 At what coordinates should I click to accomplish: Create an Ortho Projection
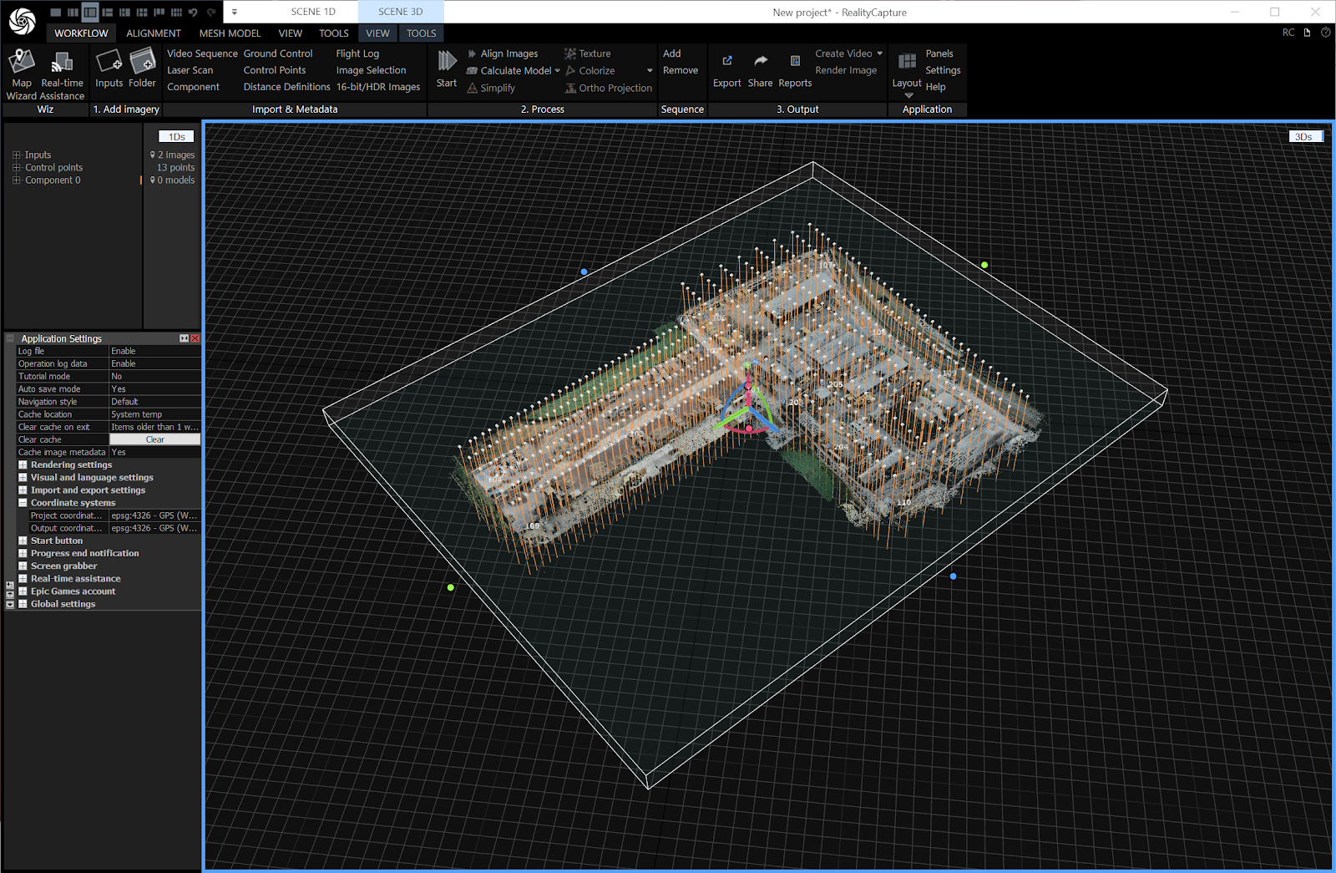[x=608, y=88]
